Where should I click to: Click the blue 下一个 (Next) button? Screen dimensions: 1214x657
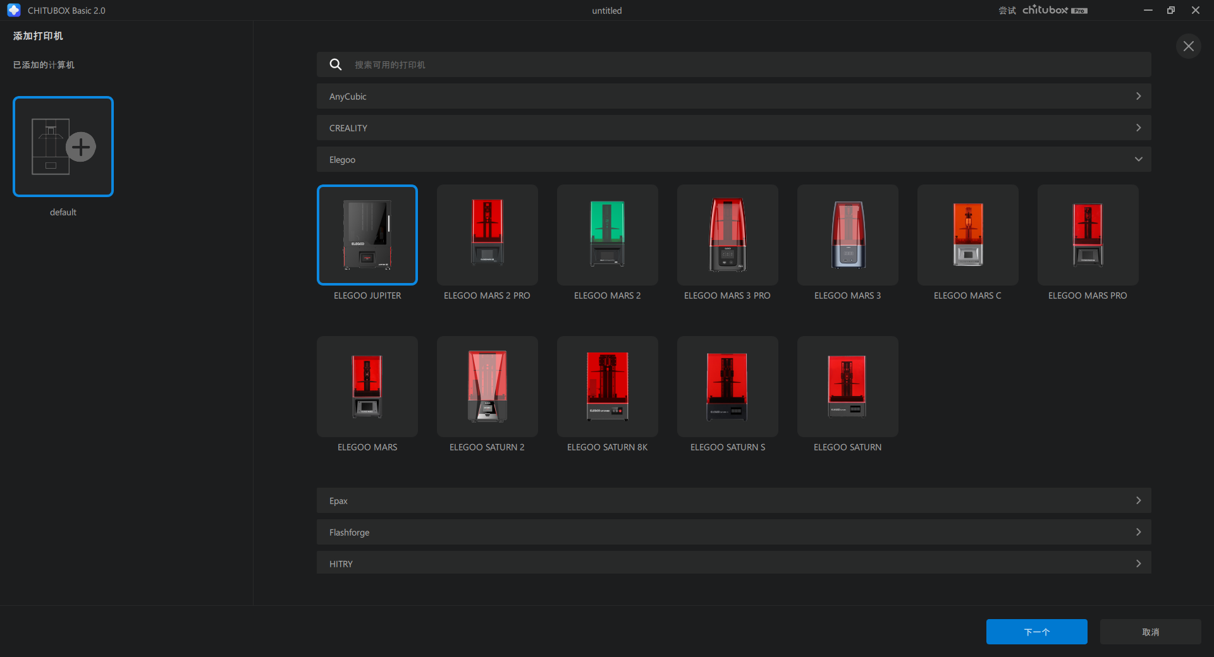tap(1037, 632)
